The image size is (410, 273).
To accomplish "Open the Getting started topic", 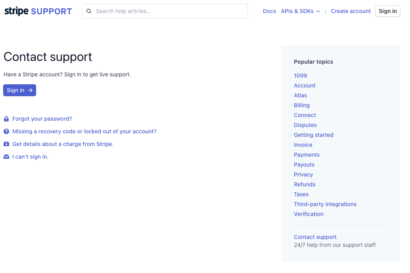I will point(314,135).
